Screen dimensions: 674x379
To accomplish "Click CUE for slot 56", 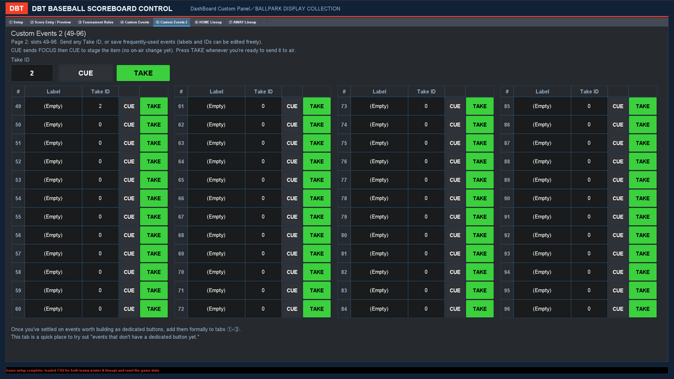I will [x=129, y=236].
